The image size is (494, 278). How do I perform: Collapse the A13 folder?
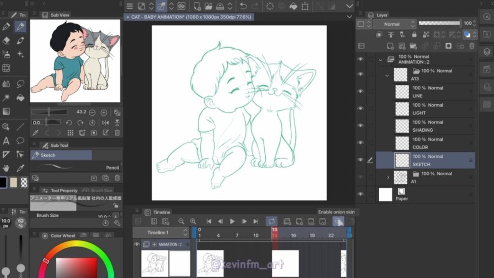[x=387, y=75]
